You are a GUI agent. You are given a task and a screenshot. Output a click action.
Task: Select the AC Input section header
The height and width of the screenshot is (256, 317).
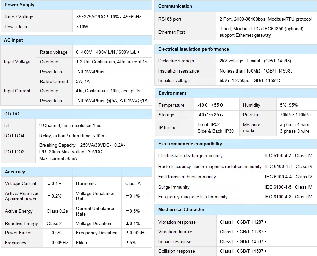pos(13,40)
